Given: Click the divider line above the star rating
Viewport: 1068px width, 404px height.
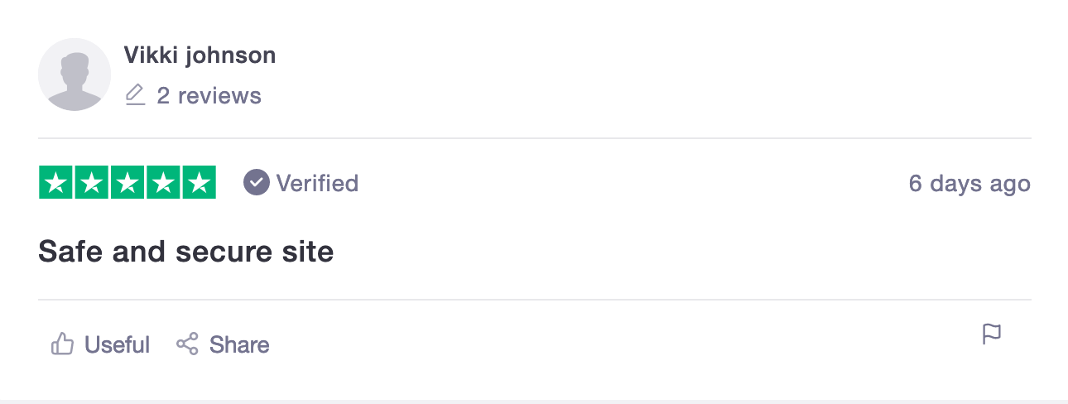Looking at the screenshot, I should coord(535,138).
